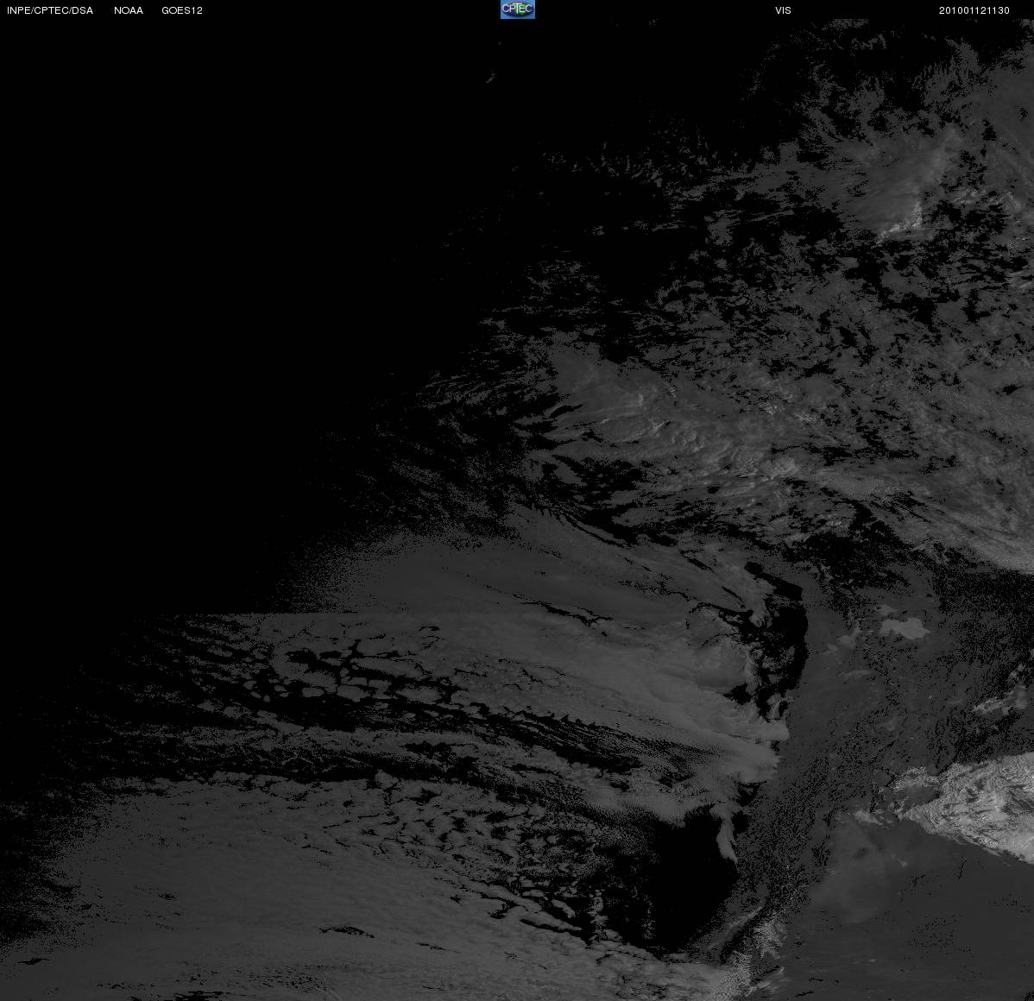The image size is (1034, 1001).
Task: Click the GOES12 satellite label
Action: [x=182, y=10]
